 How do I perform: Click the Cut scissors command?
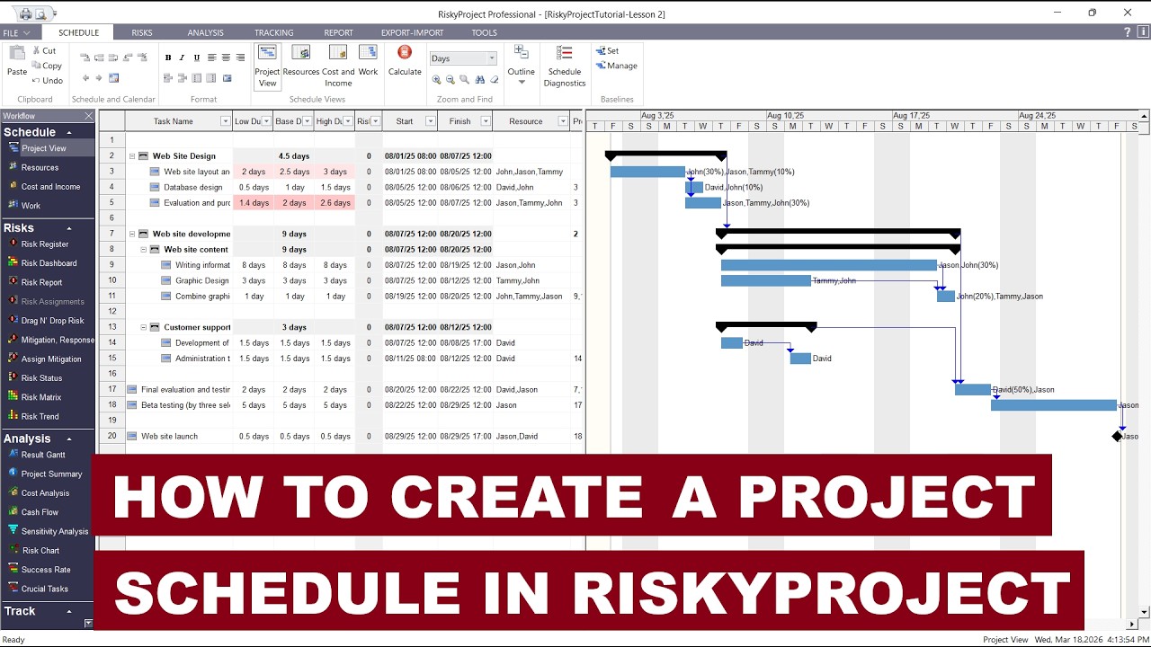pos(44,51)
